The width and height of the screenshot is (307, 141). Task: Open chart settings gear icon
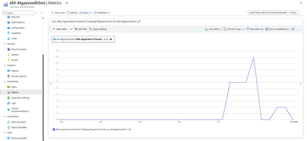click(293, 29)
